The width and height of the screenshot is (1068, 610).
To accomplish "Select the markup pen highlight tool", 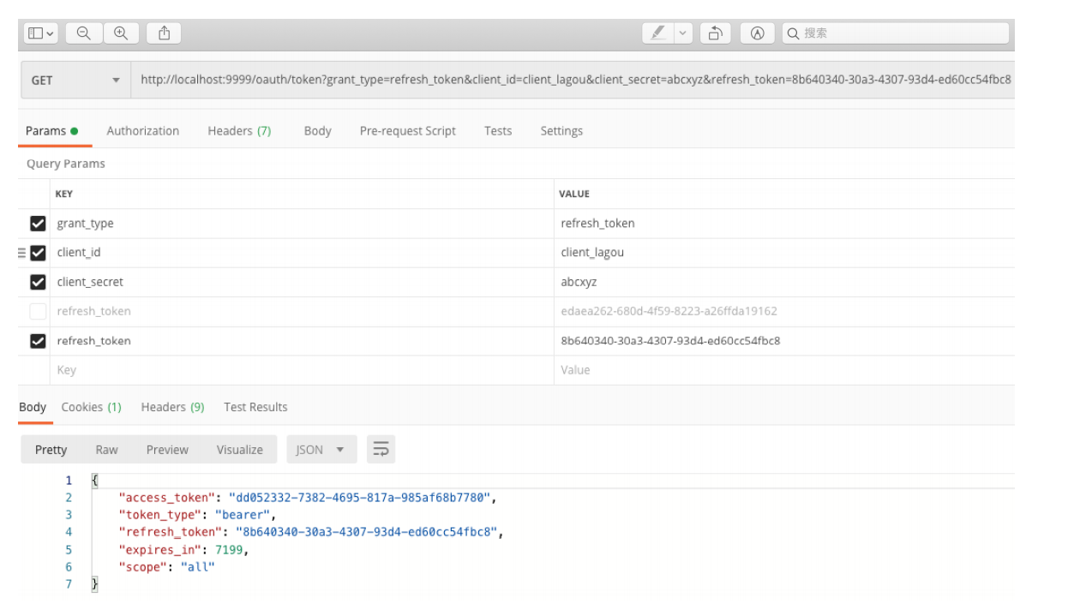I will [x=658, y=33].
